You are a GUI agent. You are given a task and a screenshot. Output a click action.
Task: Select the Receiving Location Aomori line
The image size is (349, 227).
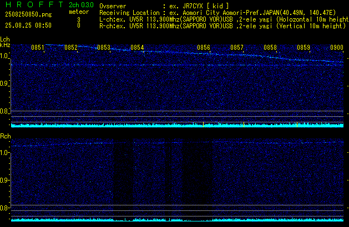point(218,13)
